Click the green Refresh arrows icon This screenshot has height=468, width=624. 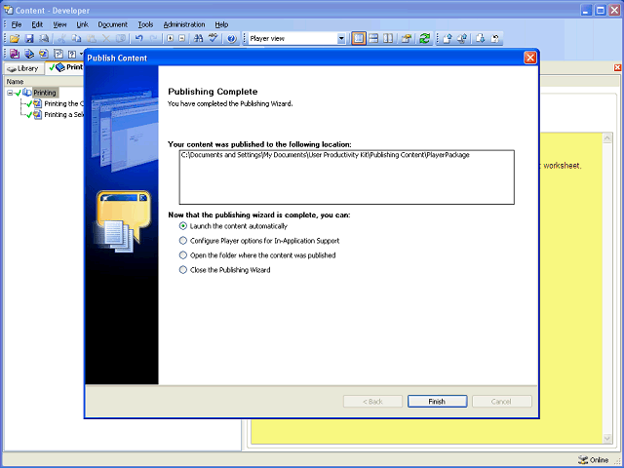point(425,39)
